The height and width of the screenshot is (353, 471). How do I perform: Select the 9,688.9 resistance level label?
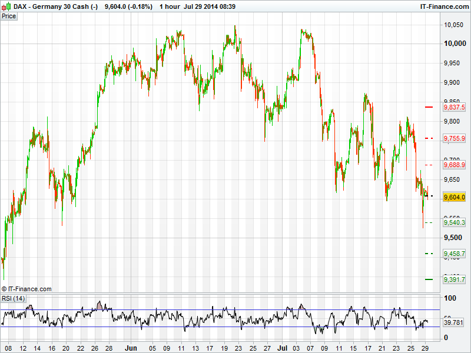click(x=454, y=165)
